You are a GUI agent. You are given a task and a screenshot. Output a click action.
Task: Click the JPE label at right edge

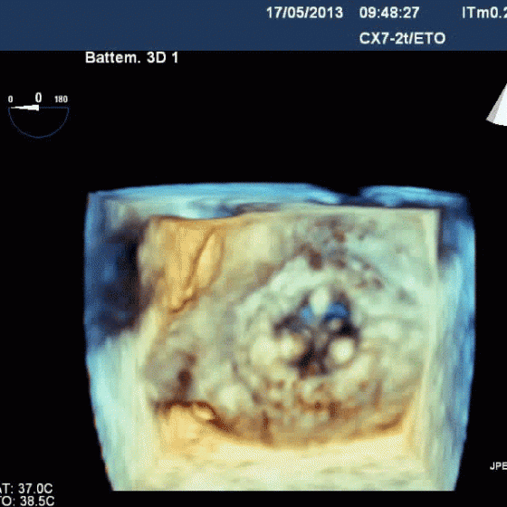498,466
